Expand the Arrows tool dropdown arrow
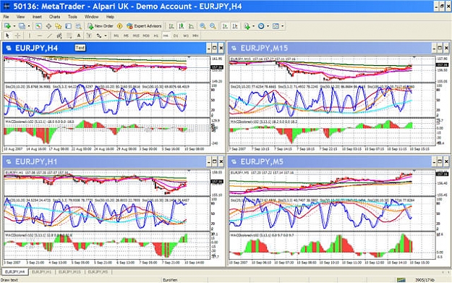 [106, 35]
